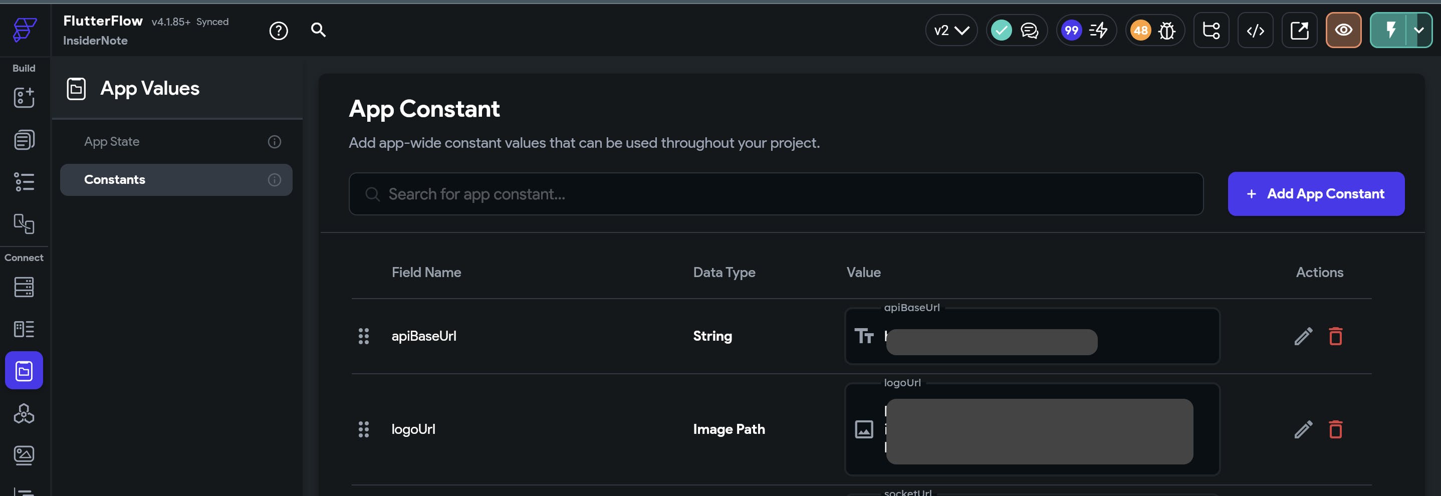Viewport: 1441px width, 496px height.
Task: Open the Widget Tree sidebar icon
Action: (24, 182)
